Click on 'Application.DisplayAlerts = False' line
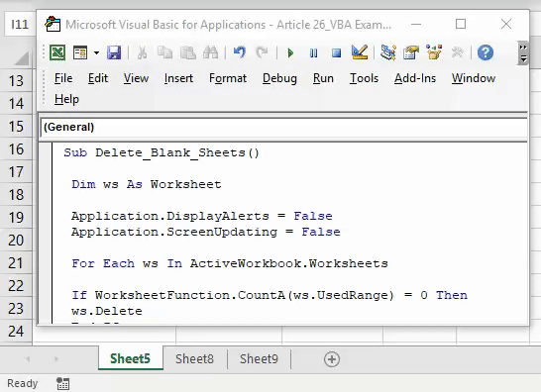541x392 pixels. click(202, 216)
